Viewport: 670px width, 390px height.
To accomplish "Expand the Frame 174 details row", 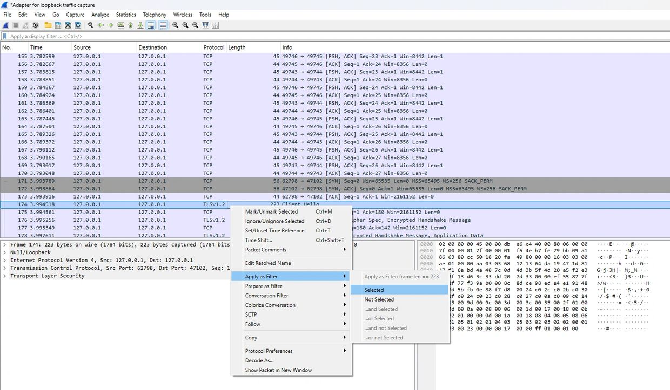I will (5, 245).
